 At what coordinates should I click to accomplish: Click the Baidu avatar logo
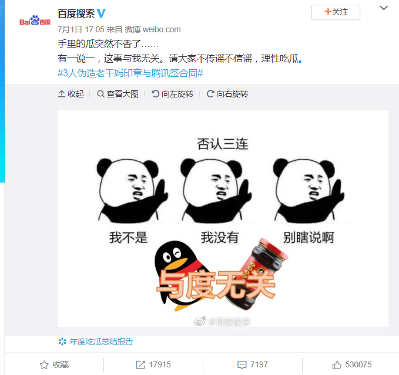coord(35,21)
